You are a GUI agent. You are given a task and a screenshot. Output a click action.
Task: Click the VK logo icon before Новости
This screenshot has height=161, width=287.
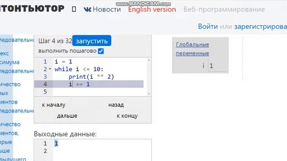point(87,9)
